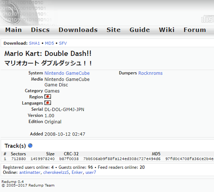Go to the Downloads menu
Screen dimensions: 214x192
[x=78, y=30]
